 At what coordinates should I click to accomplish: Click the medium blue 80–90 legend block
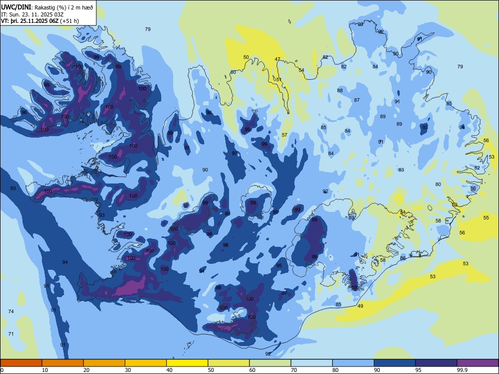[353, 363]
